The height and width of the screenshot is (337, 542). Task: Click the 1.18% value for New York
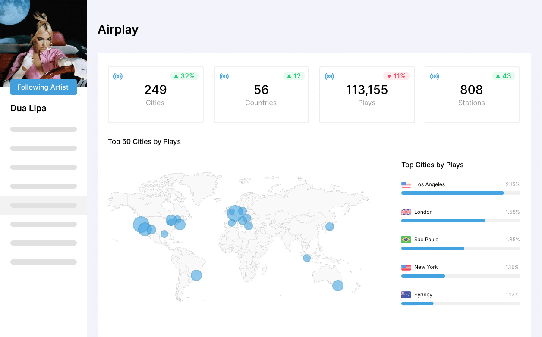513,267
